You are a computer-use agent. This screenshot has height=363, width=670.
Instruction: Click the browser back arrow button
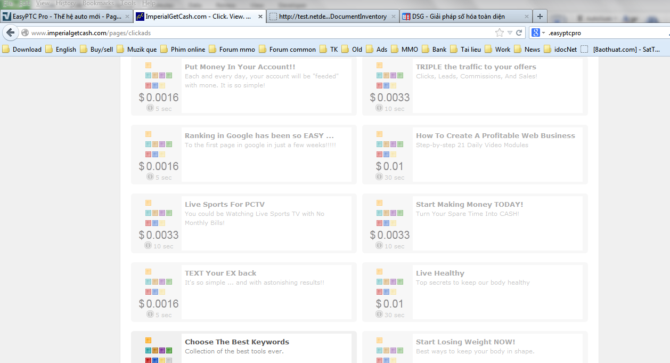point(10,33)
